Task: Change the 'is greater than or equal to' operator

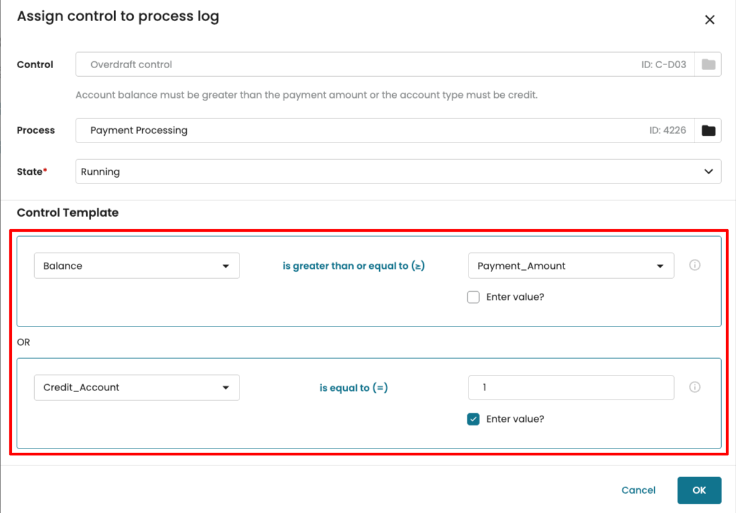Action: pyautogui.click(x=354, y=266)
